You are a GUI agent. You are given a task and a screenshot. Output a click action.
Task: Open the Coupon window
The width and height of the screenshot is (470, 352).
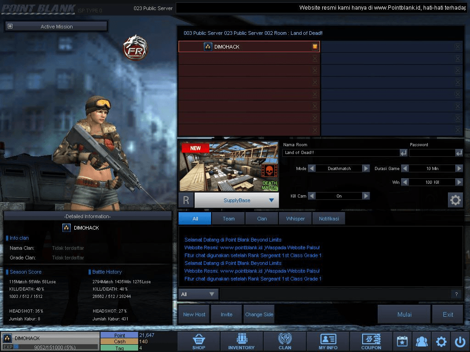pos(371,341)
